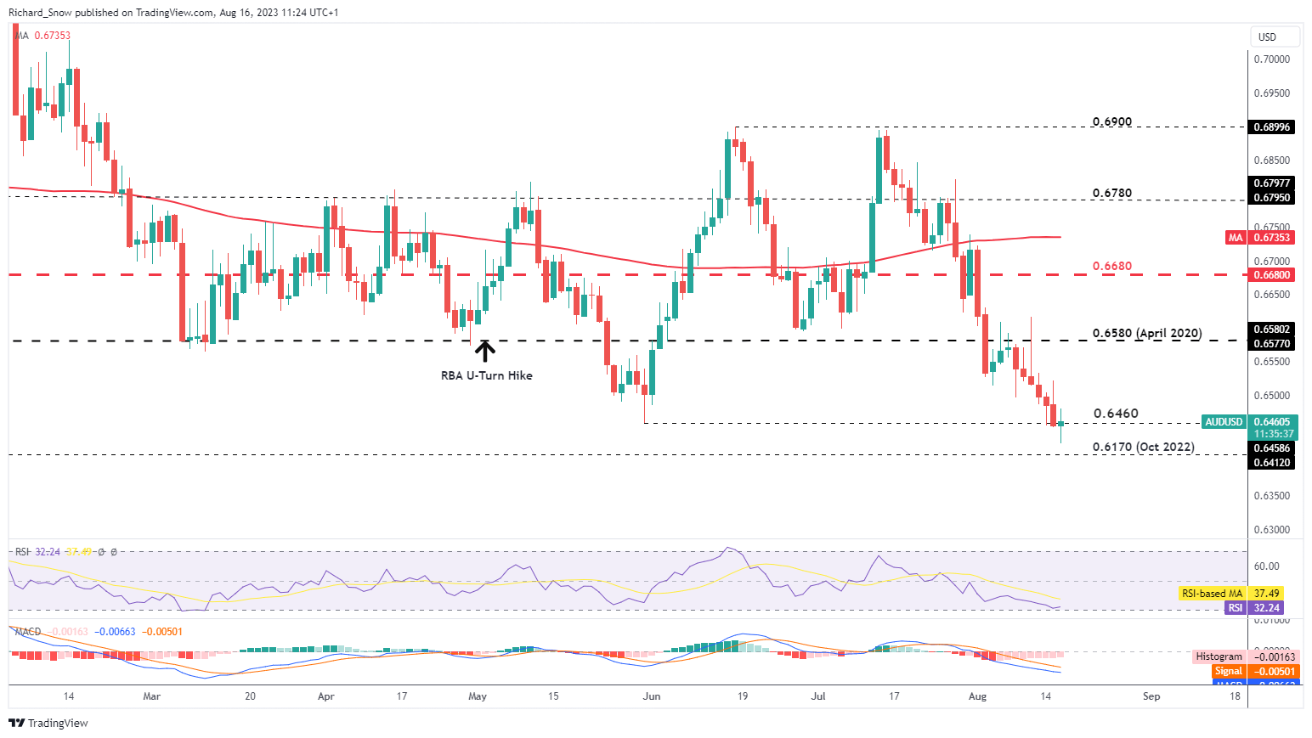Click the MACD indicator legend title

click(28, 632)
